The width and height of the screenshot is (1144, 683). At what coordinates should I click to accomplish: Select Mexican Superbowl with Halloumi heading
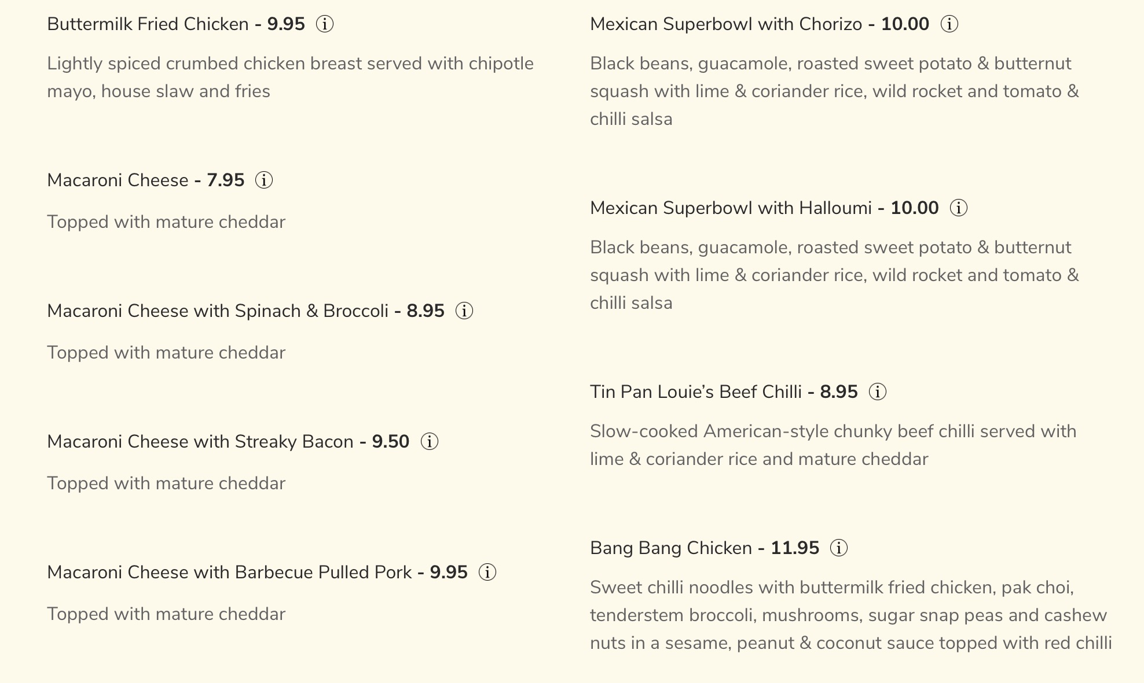pos(730,208)
